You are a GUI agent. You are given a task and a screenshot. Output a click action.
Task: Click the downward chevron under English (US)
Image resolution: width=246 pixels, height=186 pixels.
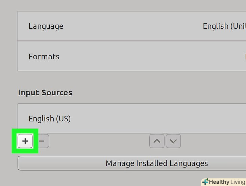click(x=173, y=141)
